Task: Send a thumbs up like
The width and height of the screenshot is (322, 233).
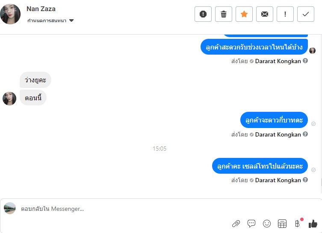Action: tap(313, 224)
